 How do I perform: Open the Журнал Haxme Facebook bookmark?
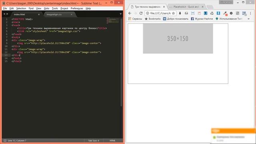pos(202,19)
